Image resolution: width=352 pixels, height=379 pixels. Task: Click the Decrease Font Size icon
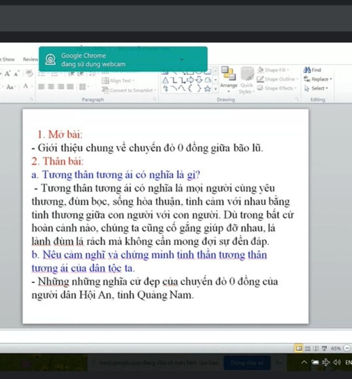(x=16, y=74)
